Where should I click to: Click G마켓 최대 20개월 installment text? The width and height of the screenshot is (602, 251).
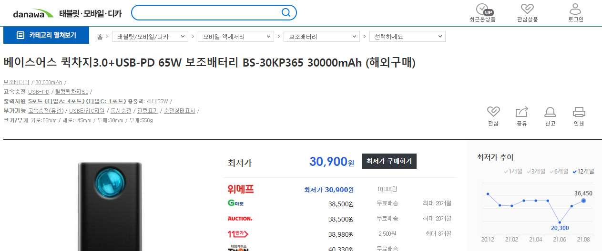coord(437,203)
